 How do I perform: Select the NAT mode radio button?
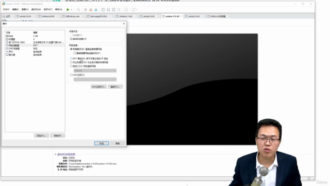[x=71, y=58]
